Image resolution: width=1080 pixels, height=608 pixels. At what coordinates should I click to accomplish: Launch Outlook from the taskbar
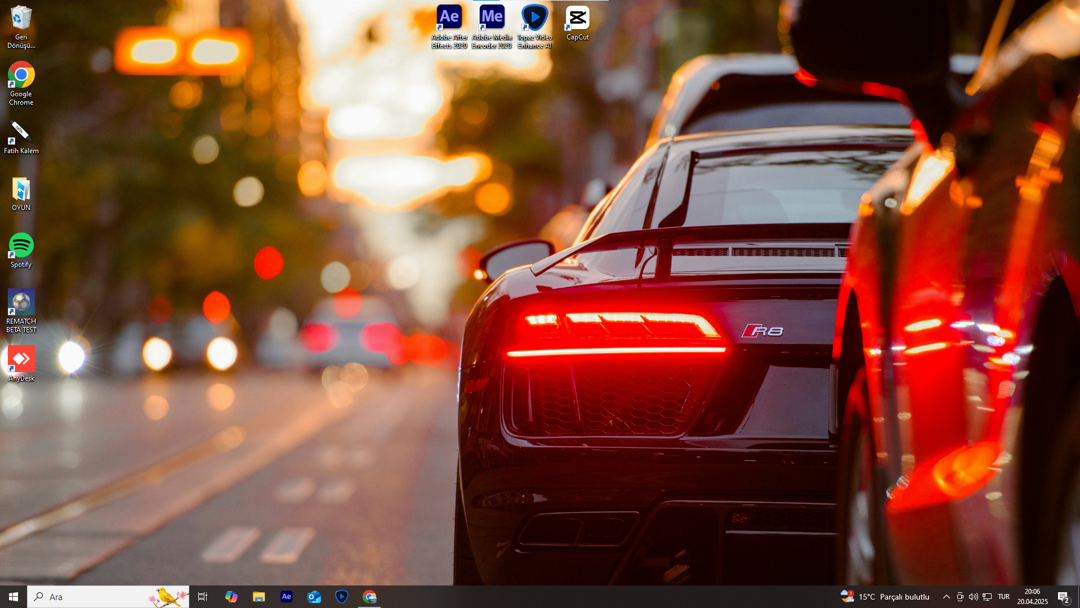314,597
